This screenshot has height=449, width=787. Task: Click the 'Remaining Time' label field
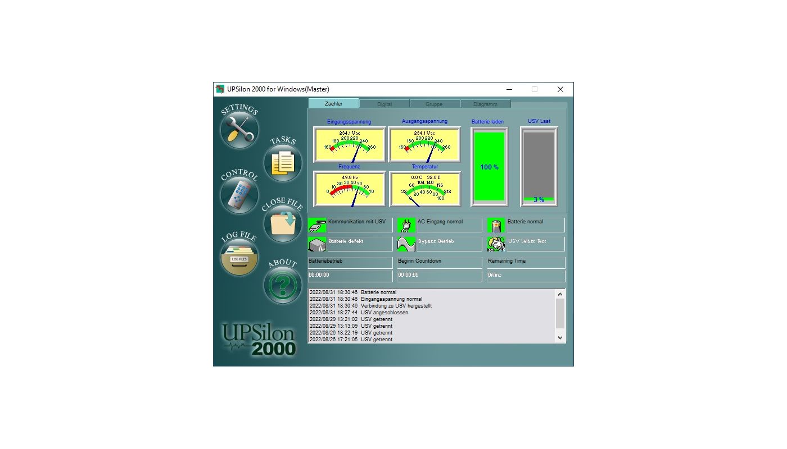[x=526, y=263]
